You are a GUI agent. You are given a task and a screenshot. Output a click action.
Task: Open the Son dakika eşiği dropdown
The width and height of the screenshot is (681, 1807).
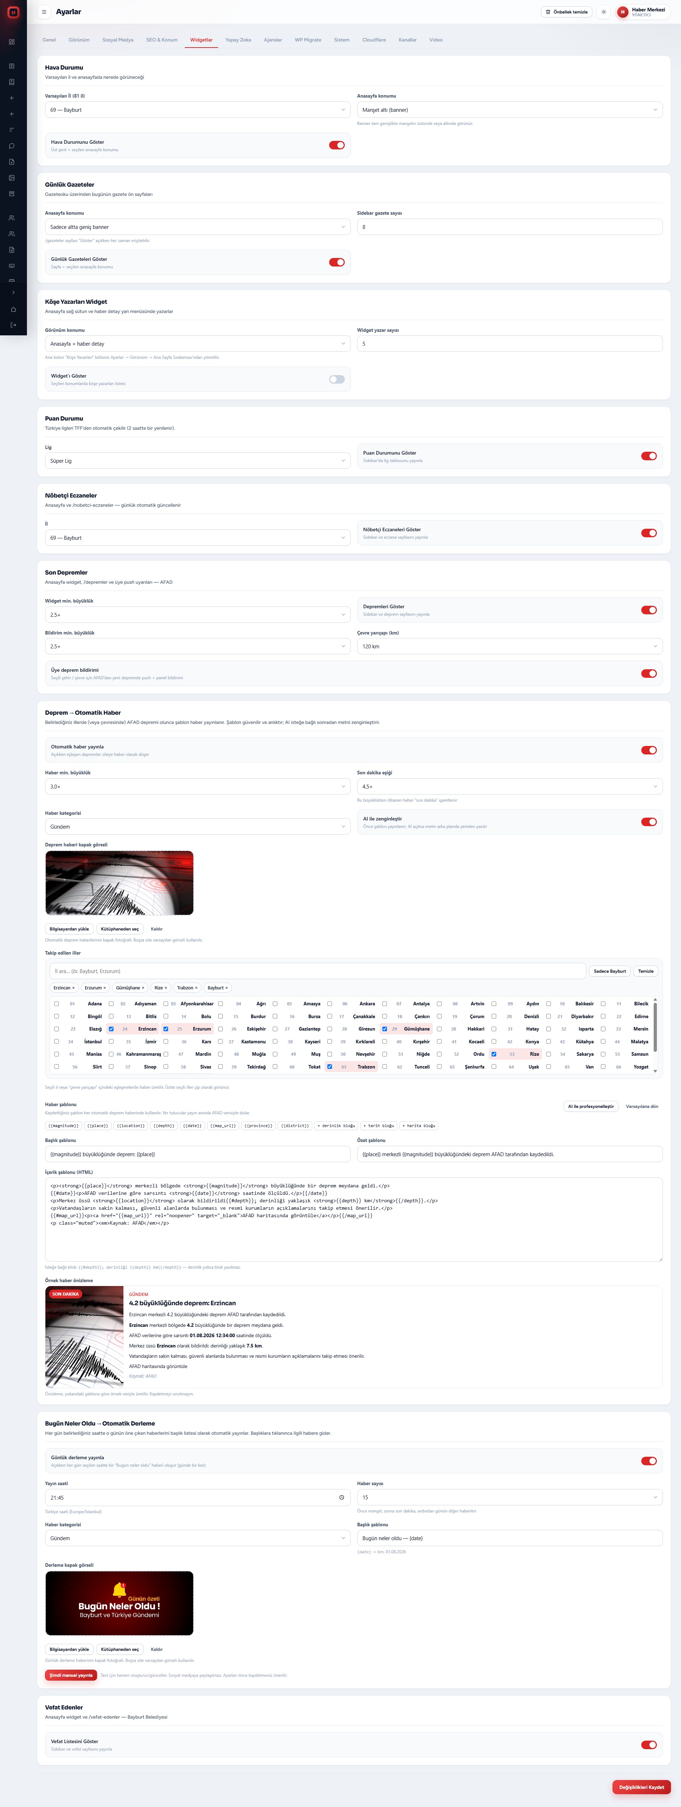[510, 786]
